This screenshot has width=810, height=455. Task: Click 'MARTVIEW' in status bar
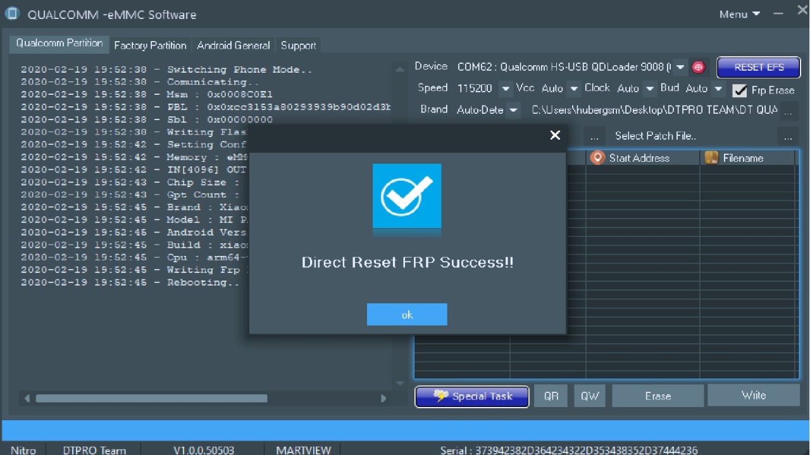[304, 450]
